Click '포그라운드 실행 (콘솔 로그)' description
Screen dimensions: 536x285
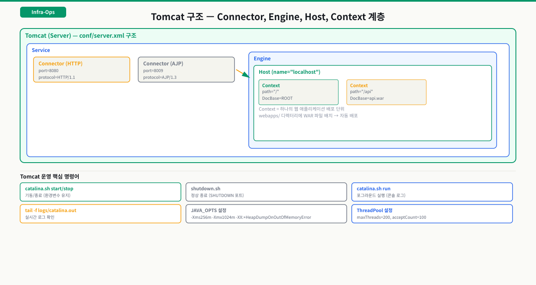click(381, 195)
